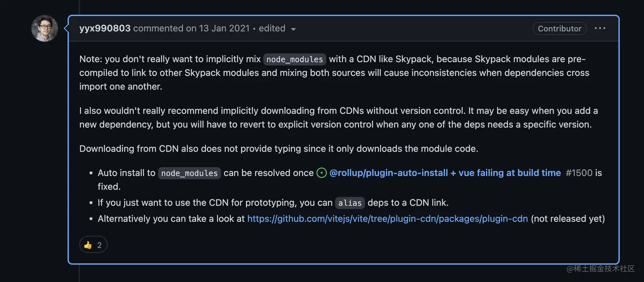This screenshot has height=282, width=644.
Task: Open yyx990803's profile page
Action: coord(105,28)
